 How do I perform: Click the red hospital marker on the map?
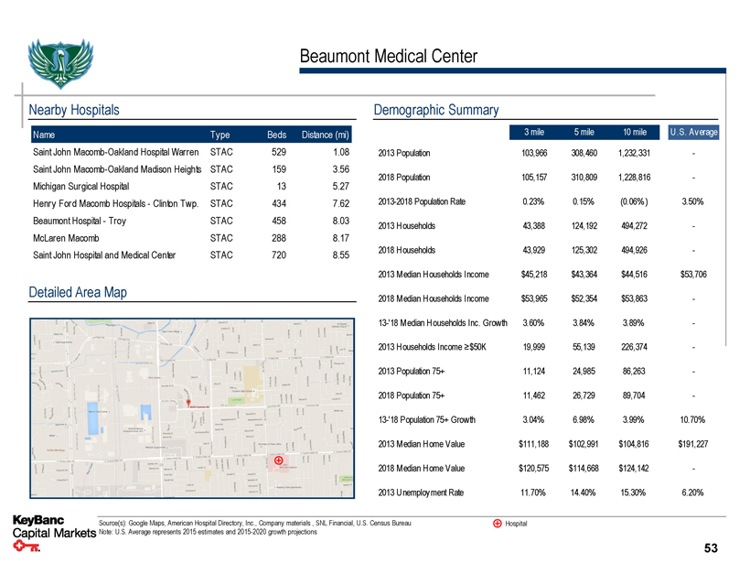click(278, 460)
